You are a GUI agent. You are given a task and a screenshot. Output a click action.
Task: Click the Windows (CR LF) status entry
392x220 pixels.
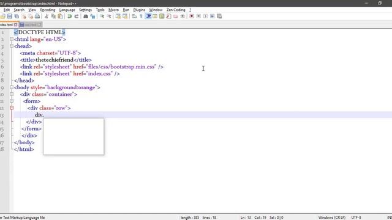[x=332, y=218]
